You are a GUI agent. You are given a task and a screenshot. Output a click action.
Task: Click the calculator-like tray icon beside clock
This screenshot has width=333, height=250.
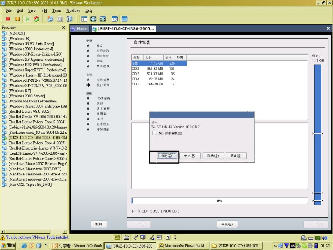[x=316, y=246]
